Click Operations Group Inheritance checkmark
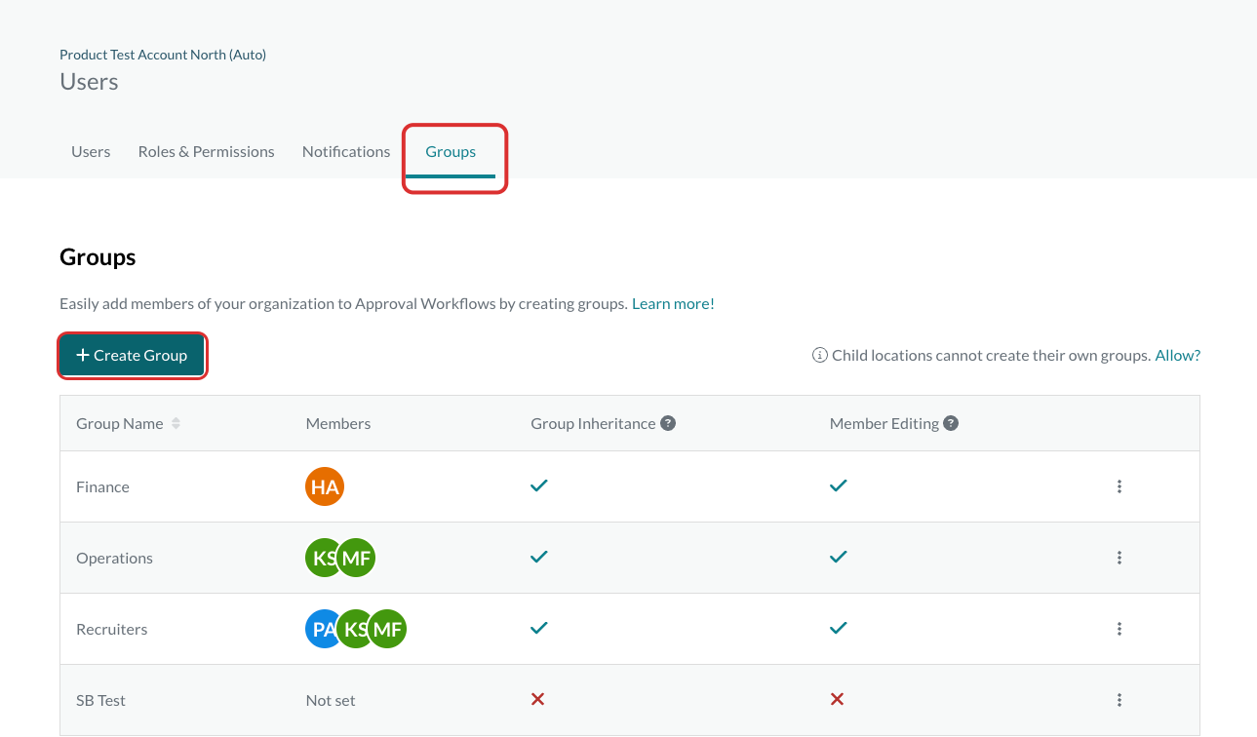This screenshot has height=737, width=1257. [x=539, y=556]
